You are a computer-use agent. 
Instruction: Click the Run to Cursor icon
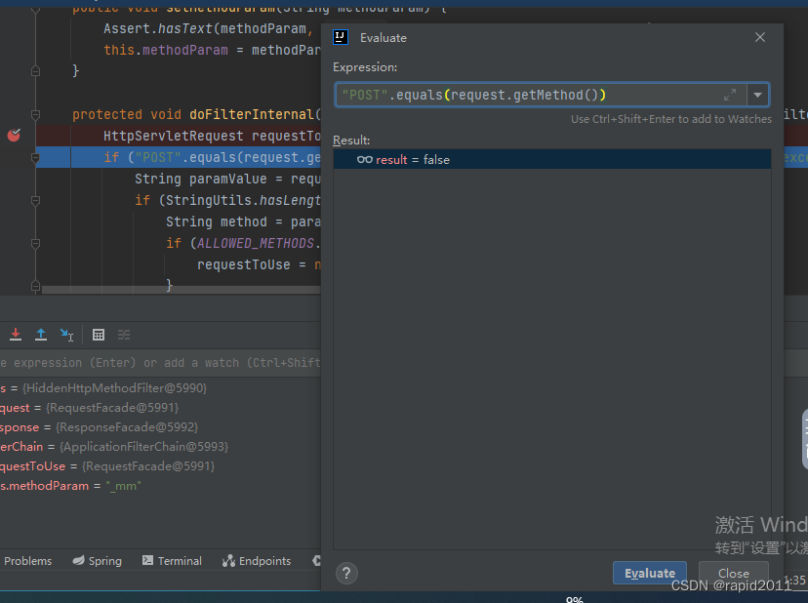[x=66, y=335]
